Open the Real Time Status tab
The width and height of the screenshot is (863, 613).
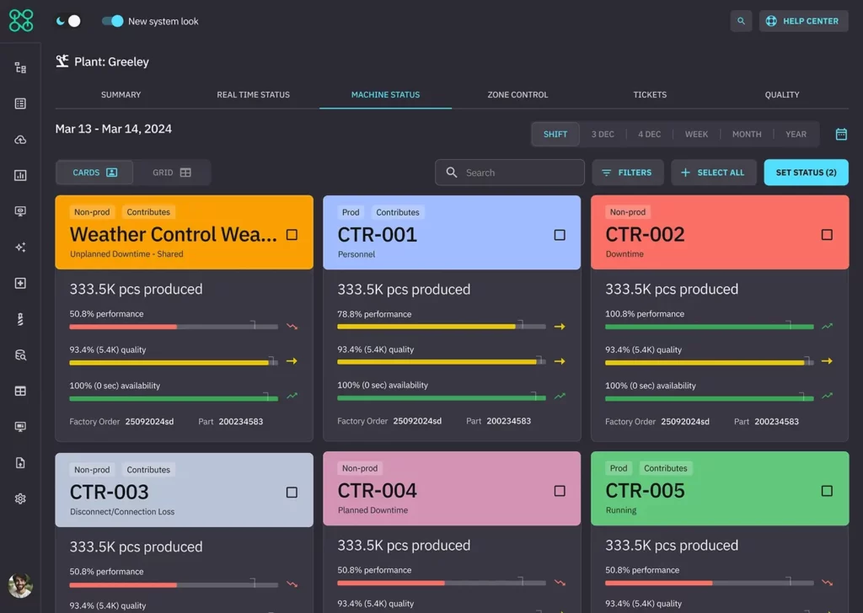click(253, 95)
